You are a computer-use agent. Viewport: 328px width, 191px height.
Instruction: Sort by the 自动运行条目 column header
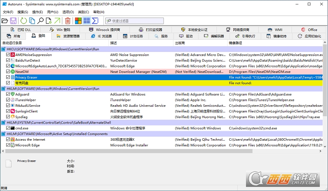(55, 43)
